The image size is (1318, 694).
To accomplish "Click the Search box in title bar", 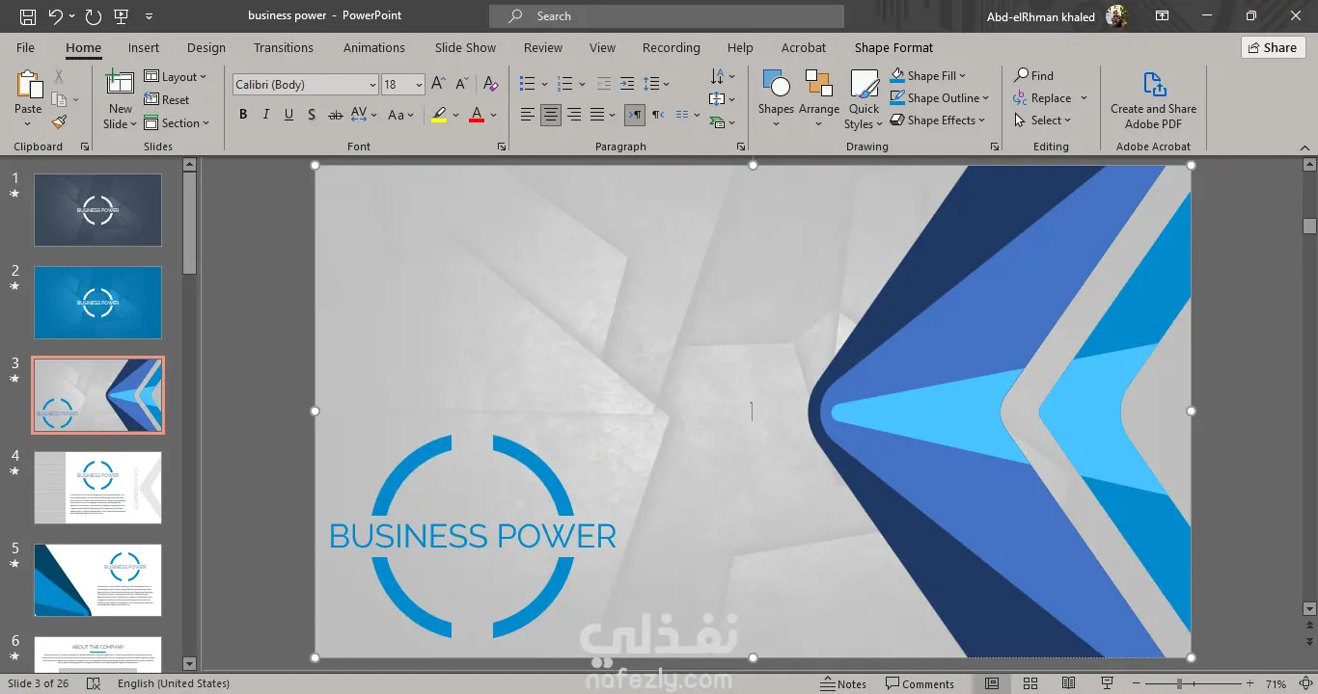I will [666, 16].
